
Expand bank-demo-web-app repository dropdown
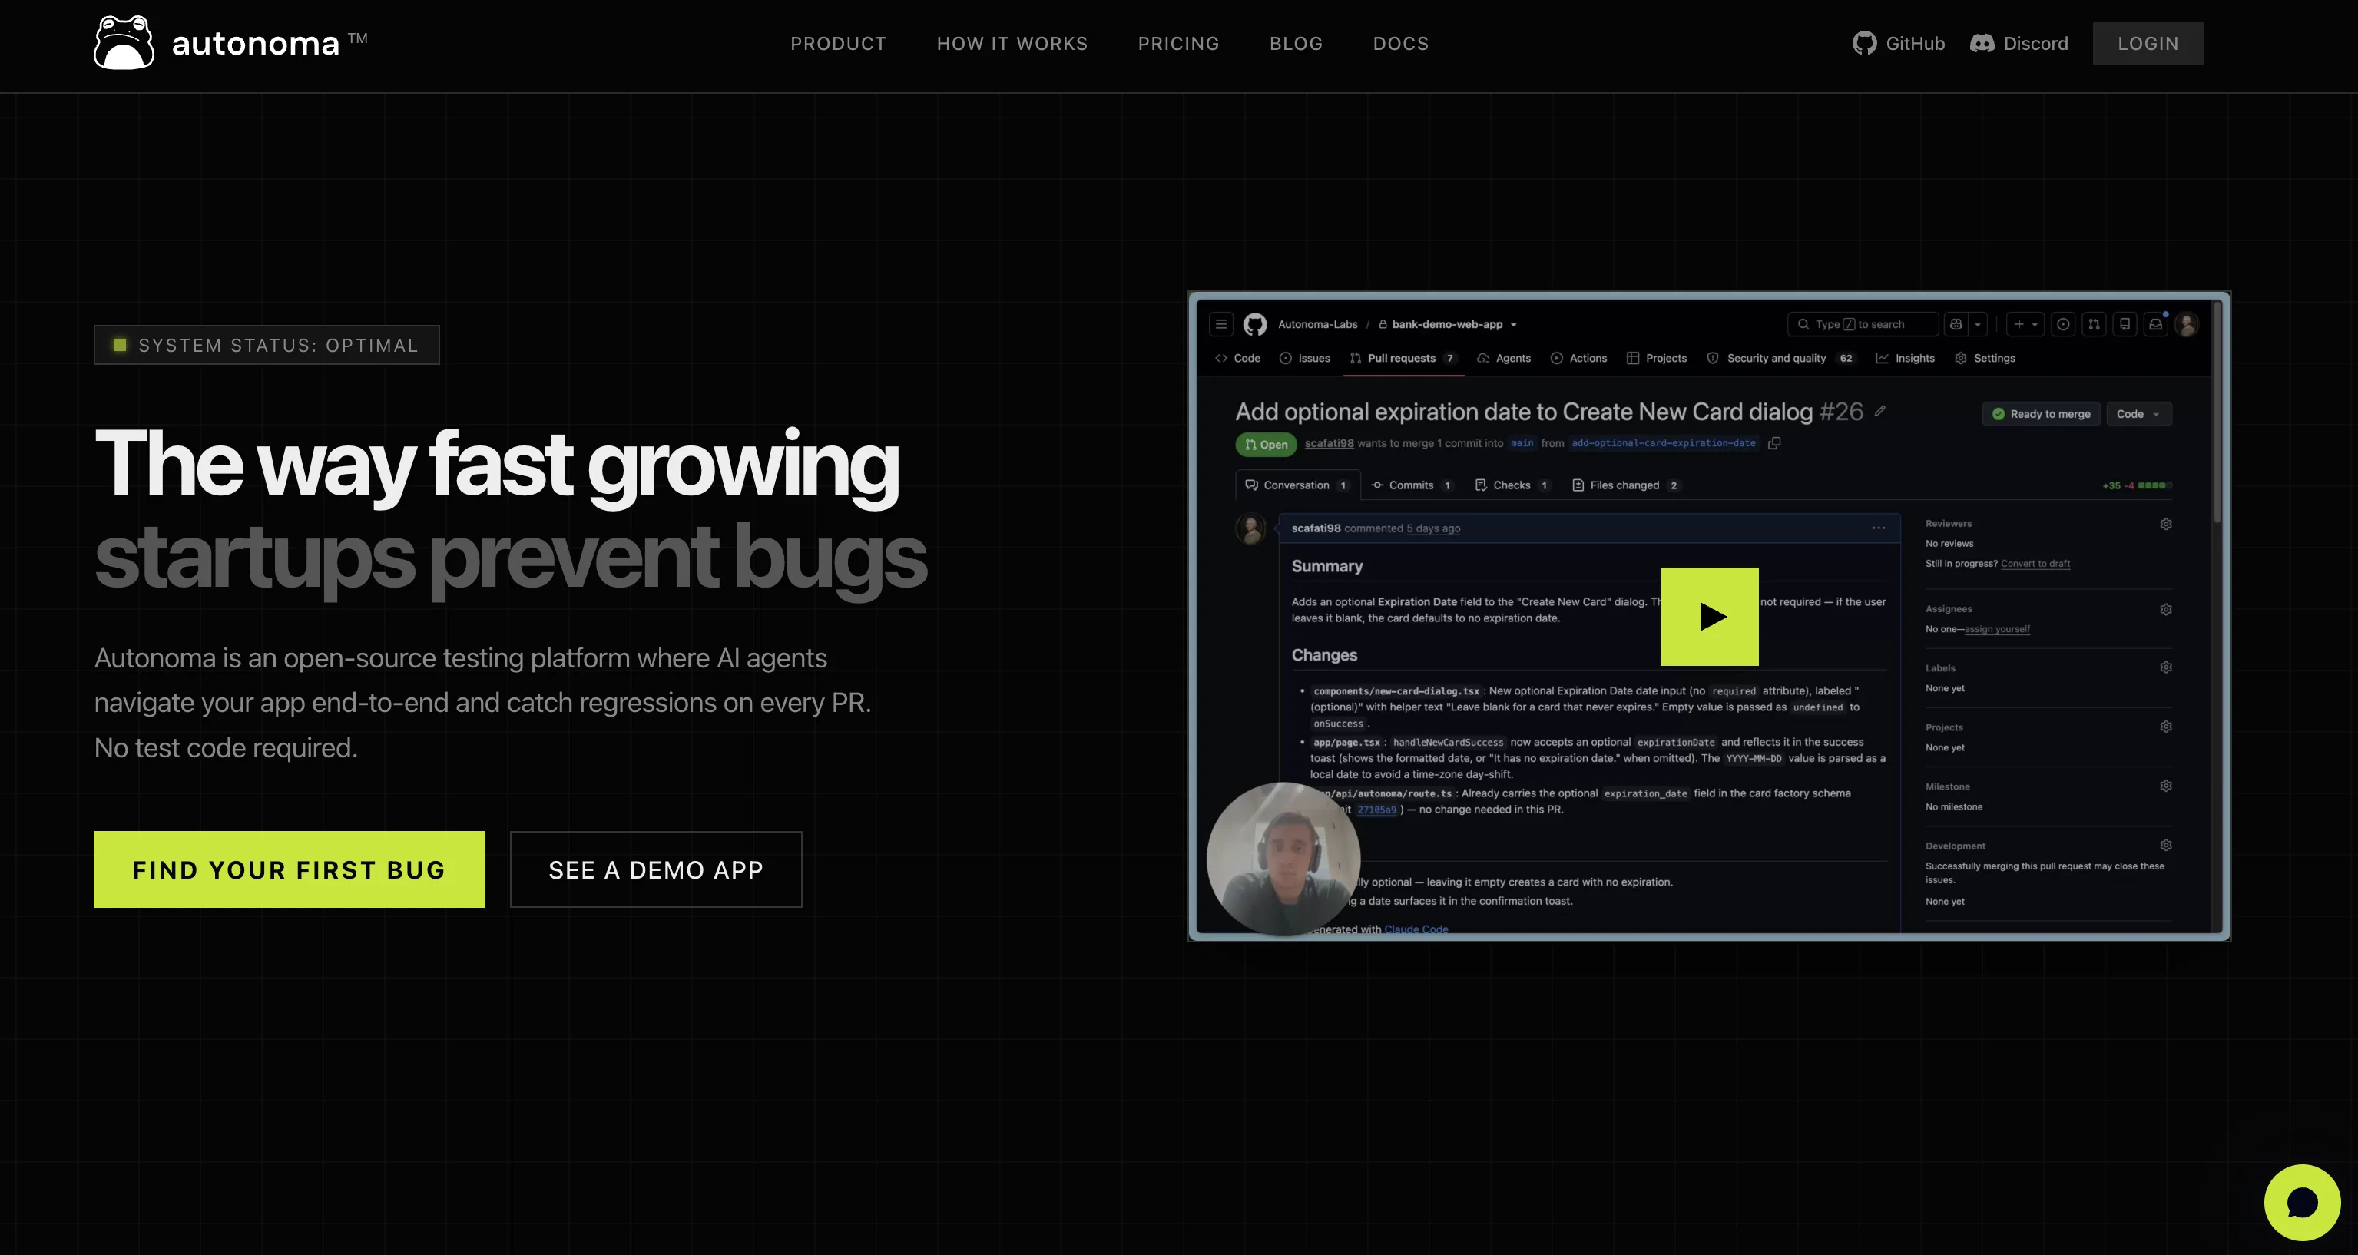pos(1513,325)
